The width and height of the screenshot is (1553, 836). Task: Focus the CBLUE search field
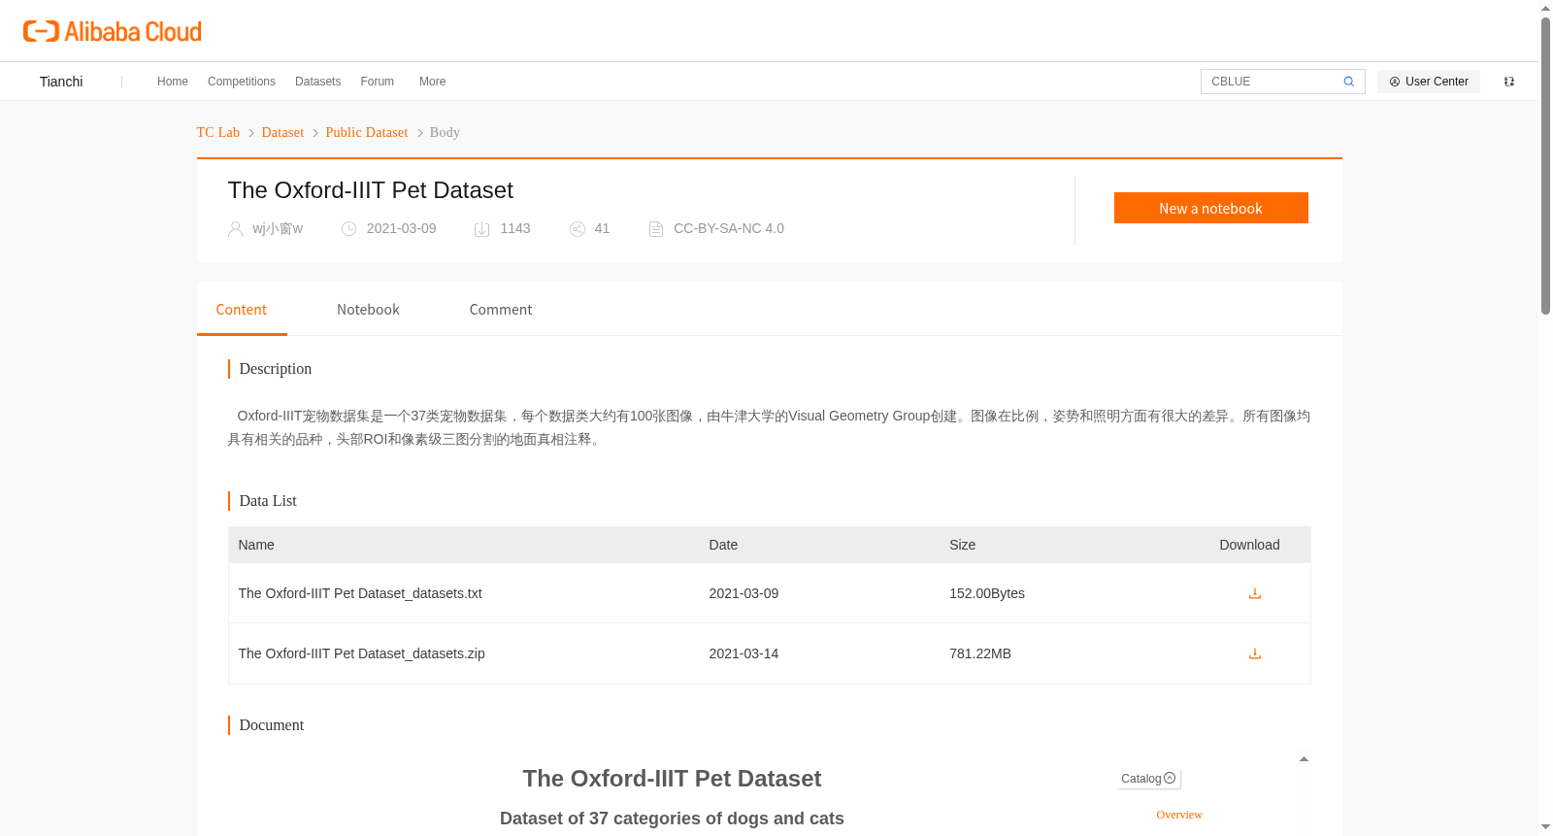point(1272,82)
